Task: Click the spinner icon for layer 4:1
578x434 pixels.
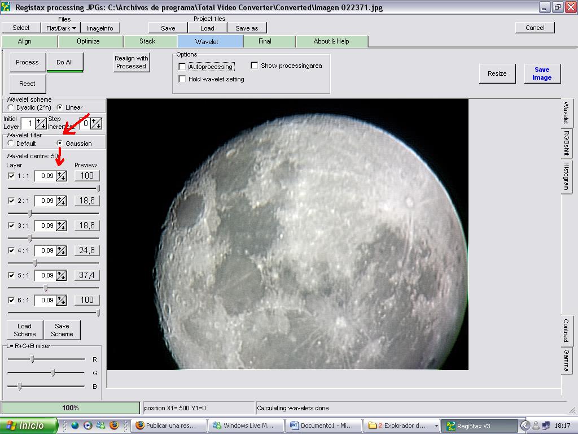Action: point(62,250)
